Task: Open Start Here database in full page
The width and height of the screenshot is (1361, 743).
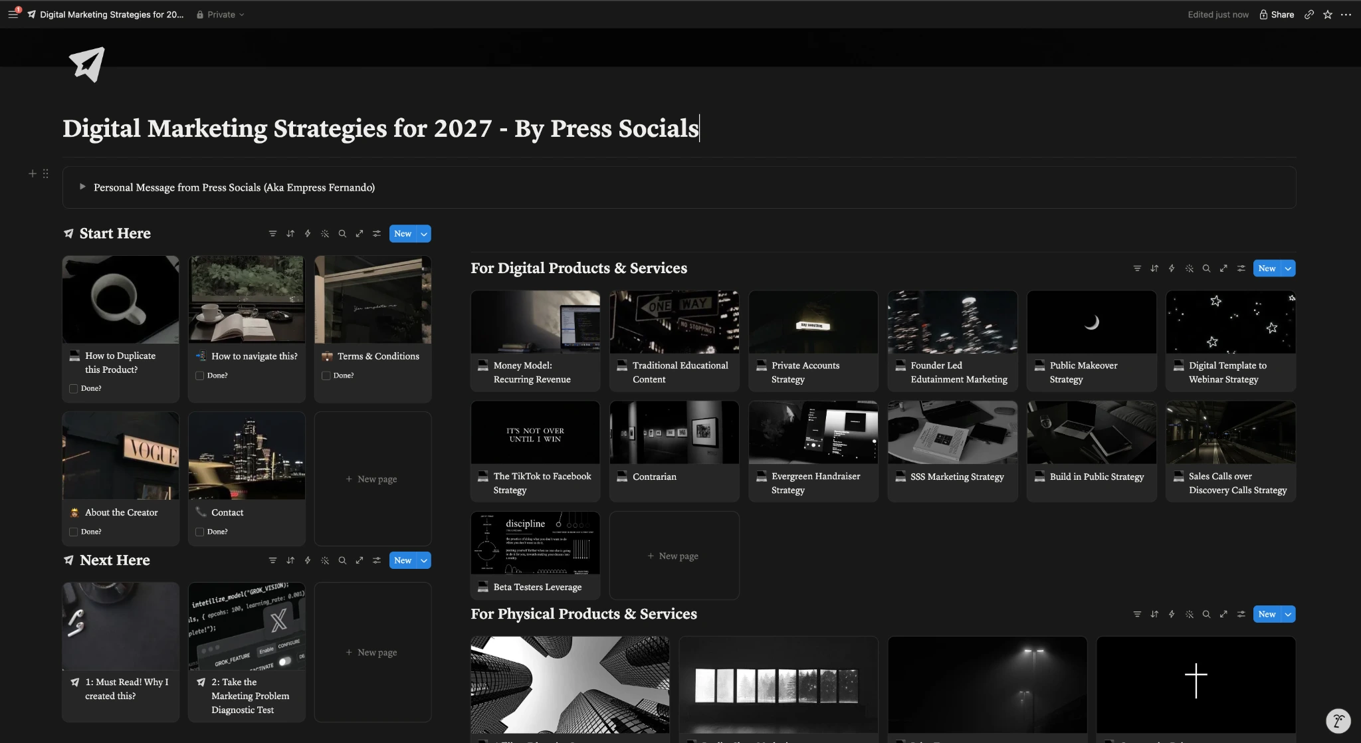Action: tap(360, 233)
